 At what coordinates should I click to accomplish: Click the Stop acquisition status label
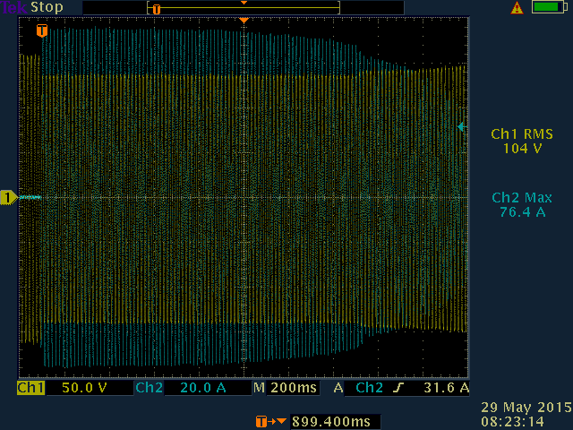click(x=47, y=7)
